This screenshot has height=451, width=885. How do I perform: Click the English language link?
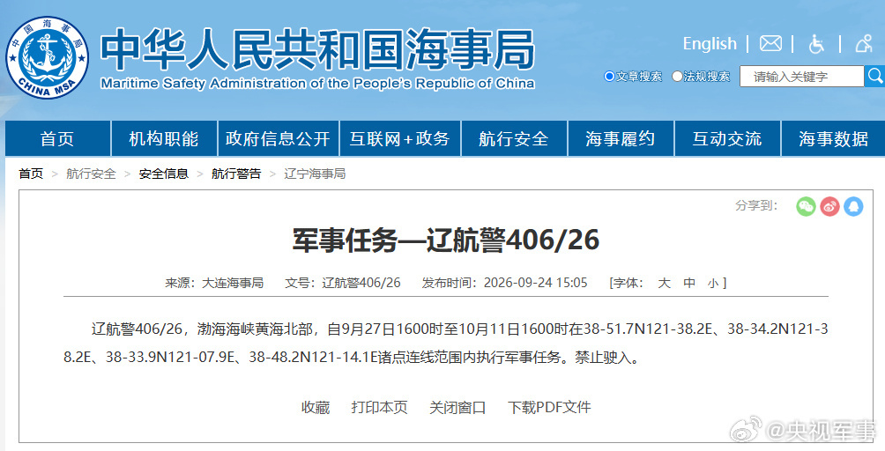[710, 43]
